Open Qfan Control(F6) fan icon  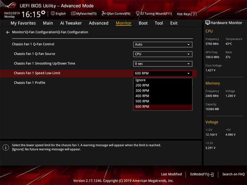[x=104, y=13]
